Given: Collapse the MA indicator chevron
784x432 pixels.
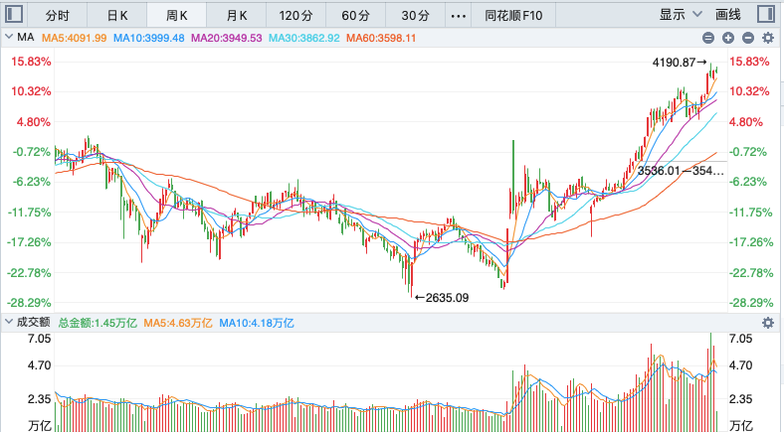Looking at the screenshot, I should click(9, 38).
